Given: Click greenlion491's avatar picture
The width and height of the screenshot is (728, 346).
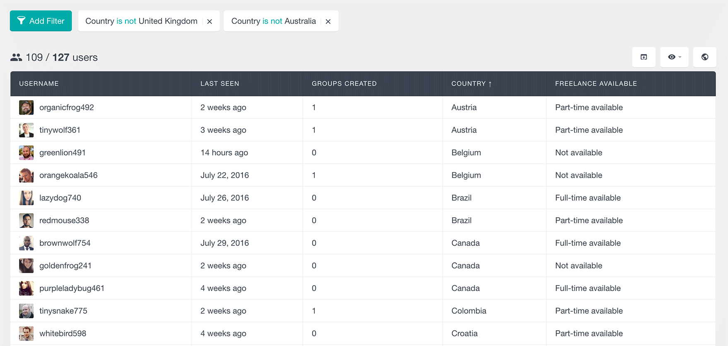Looking at the screenshot, I should coord(26,153).
